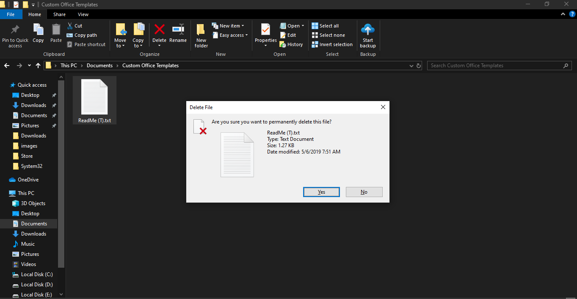Go up one folder level

coord(39,66)
